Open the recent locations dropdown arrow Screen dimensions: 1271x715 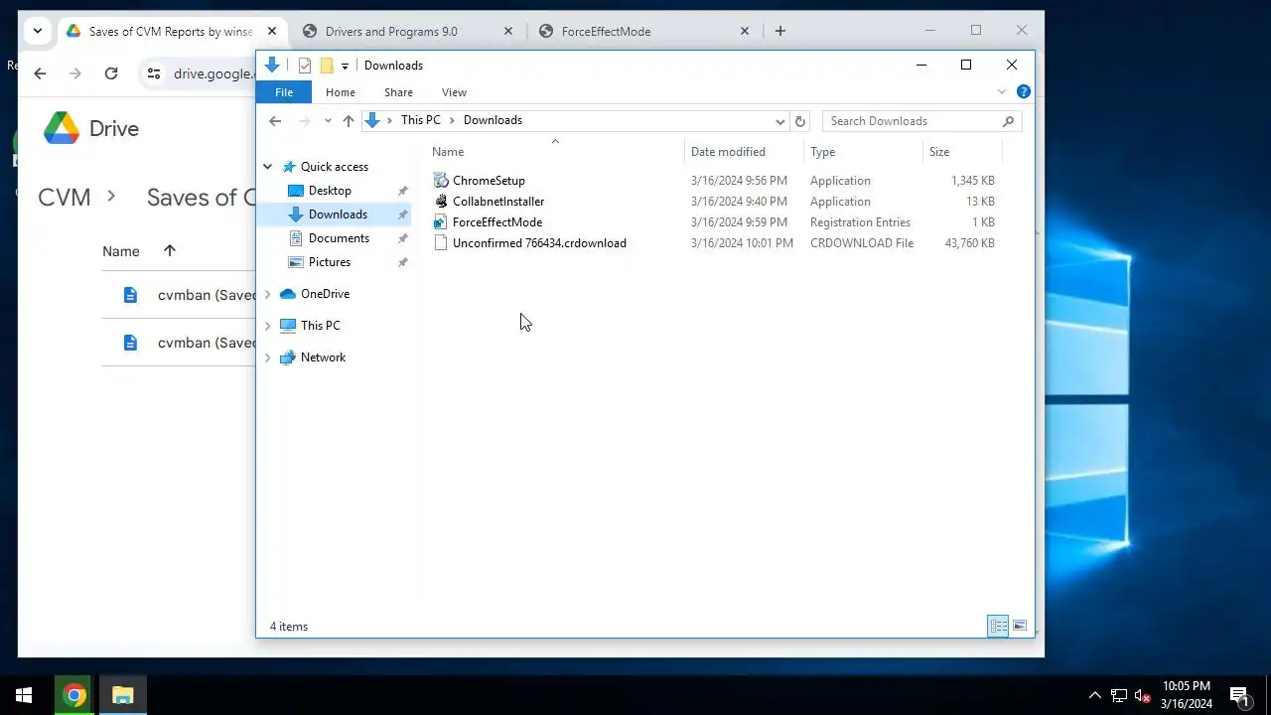328,121
